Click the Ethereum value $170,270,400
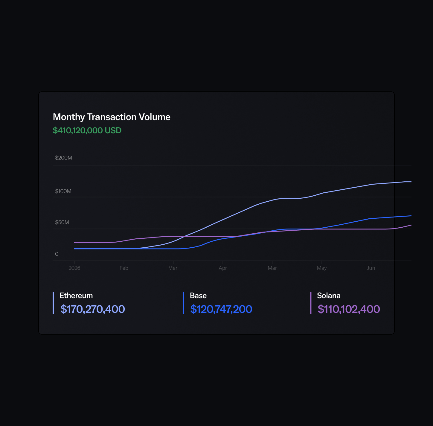The width and height of the screenshot is (433, 426). pyautogui.click(x=93, y=309)
